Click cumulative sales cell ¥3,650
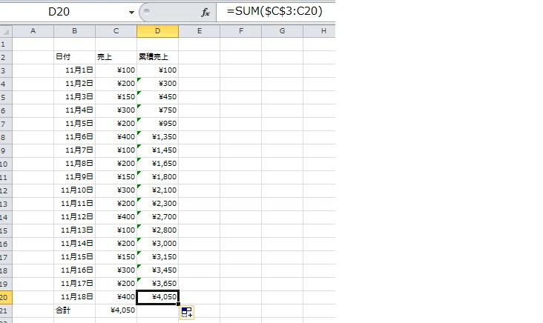Image resolution: width=543 pixels, height=323 pixels. click(157, 284)
